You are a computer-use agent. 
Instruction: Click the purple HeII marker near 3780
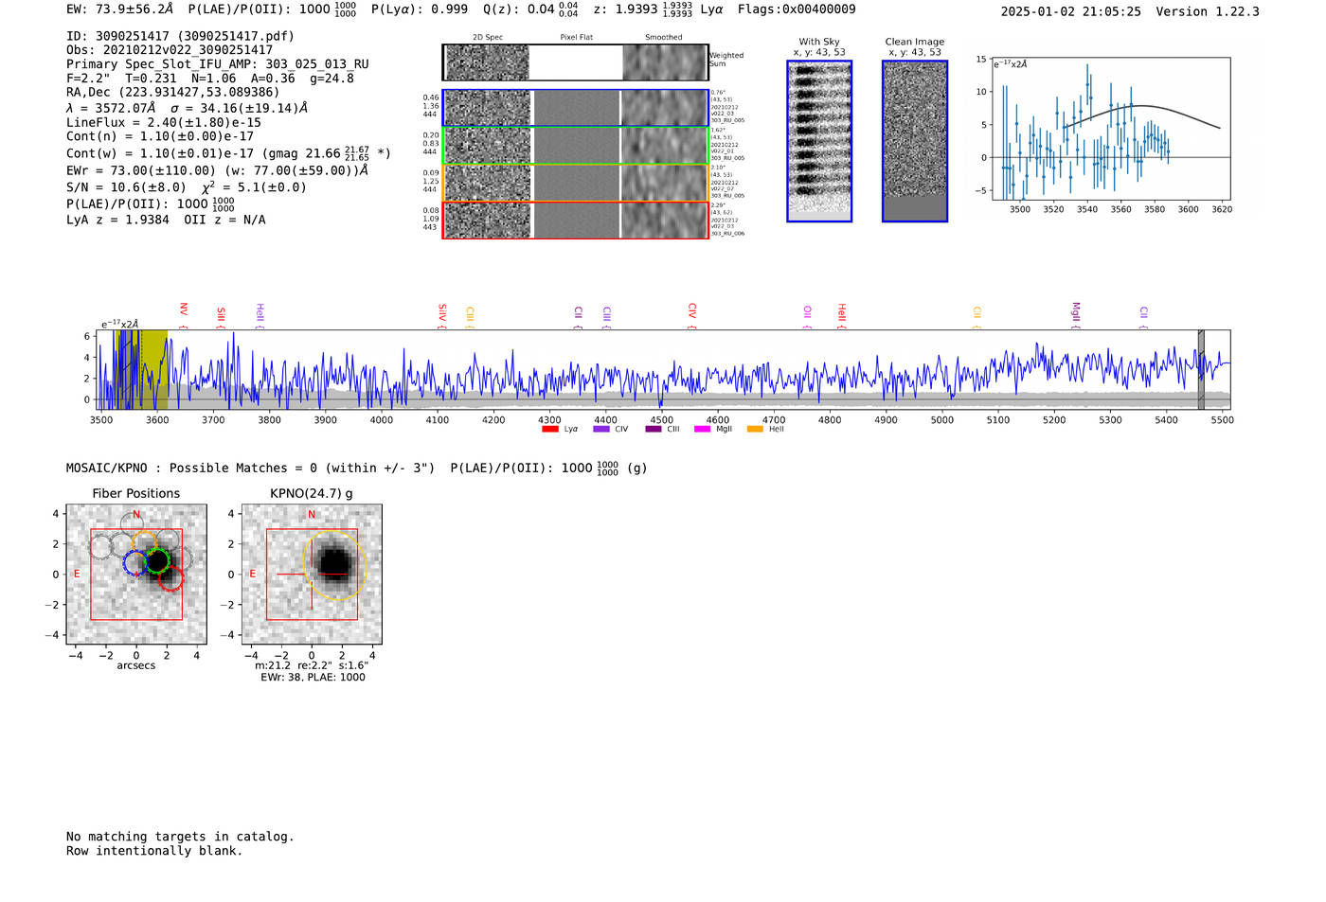(260, 313)
